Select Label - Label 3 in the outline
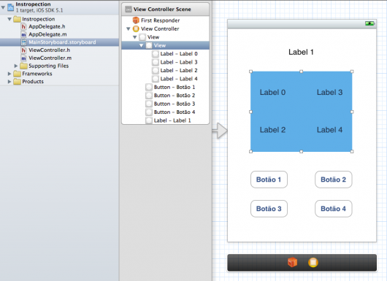Viewport: 387px width, 281px height. [x=175, y=62]
